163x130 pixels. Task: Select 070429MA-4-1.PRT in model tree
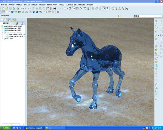[x=14, y=28]
